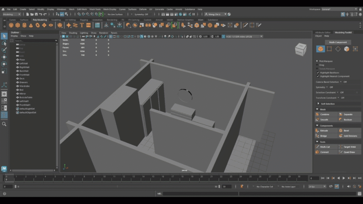Open the Mesh Tools menu
Image resolution: width=363 pixels, height=204 pixels.
click(95, 9)
